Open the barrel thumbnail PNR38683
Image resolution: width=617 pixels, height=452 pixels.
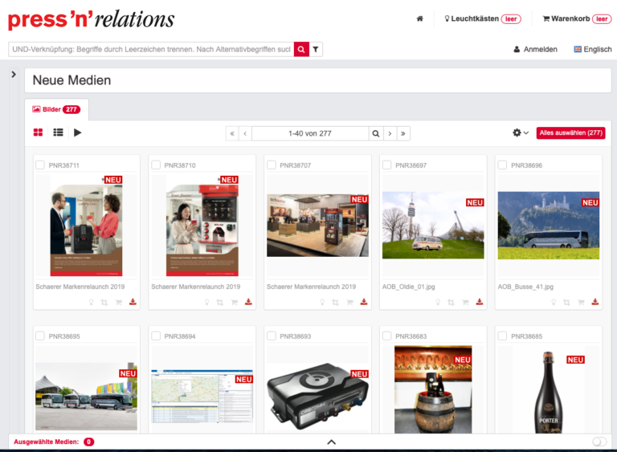(x=433, y=389)
